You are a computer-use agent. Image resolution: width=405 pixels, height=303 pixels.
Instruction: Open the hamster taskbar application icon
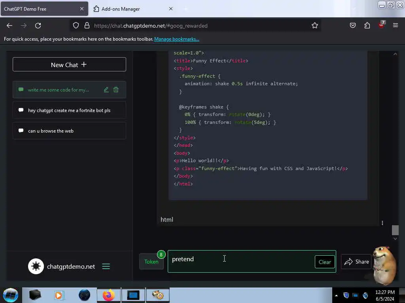tap(158, 295)
